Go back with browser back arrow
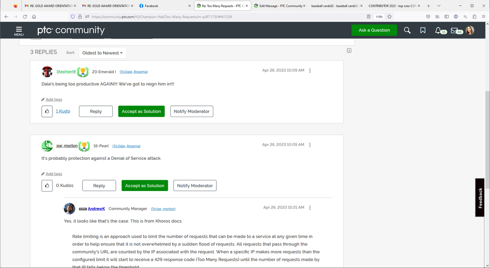 pyautogui.click(x=6, y=17)
